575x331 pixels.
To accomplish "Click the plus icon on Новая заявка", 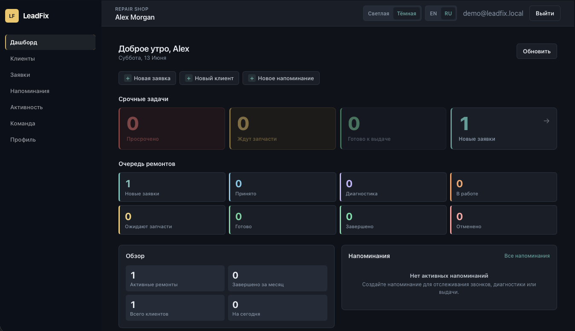I will click(127, 78).
